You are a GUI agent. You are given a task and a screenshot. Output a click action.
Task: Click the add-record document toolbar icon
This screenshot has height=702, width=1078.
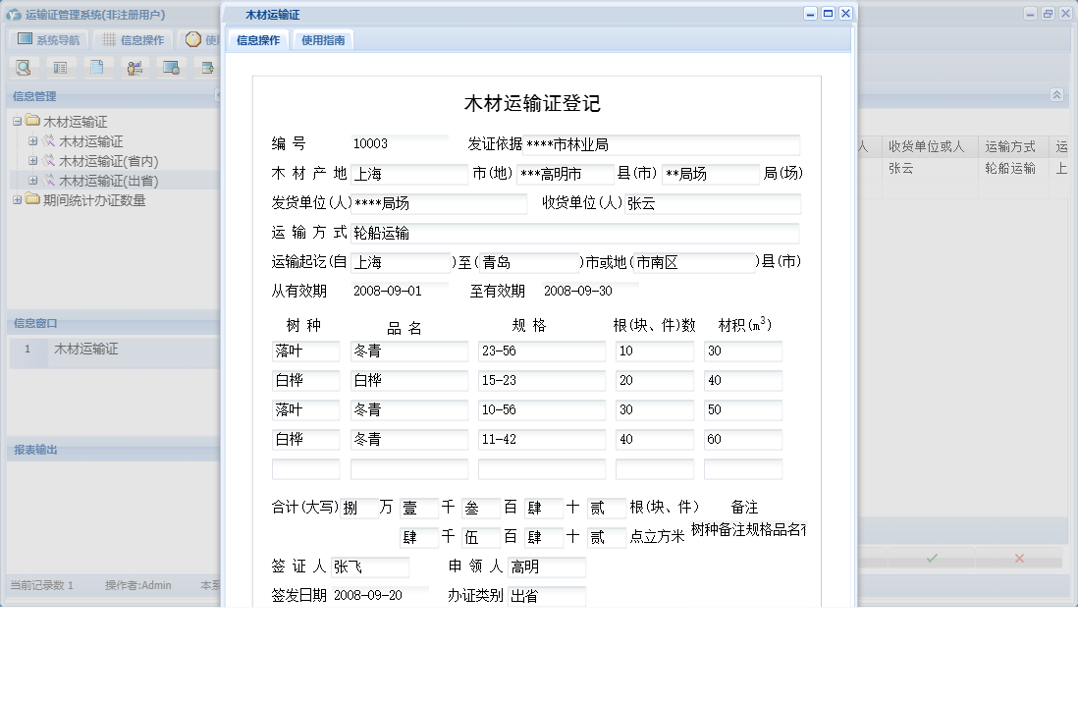tap(207, 67)
